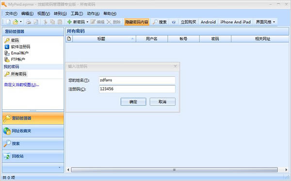Click the 注册码 field containing 123456
Viewport: 291px width, 181px height.
pos(137,89)
